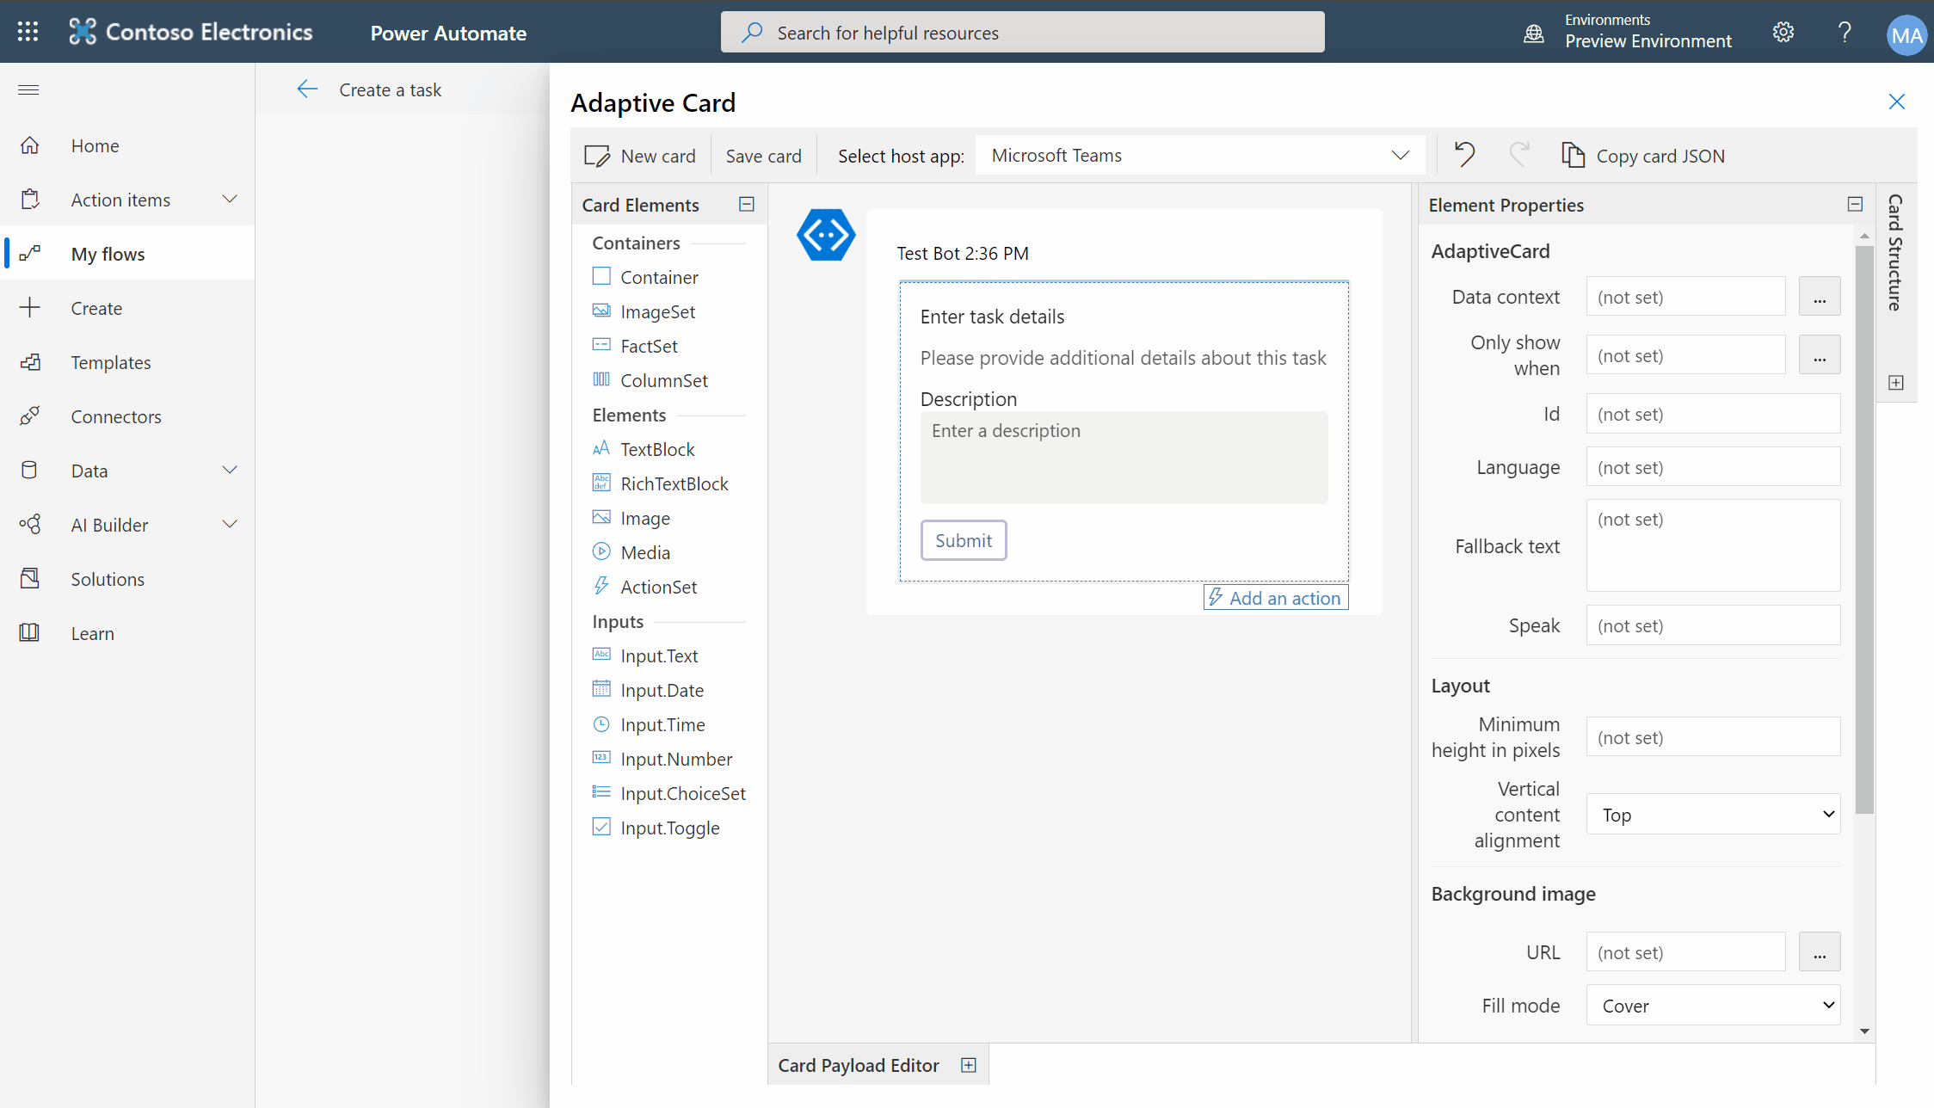Click Add an action below the card
This screenshot has width=1934, height=1108.
point(1276,597)
